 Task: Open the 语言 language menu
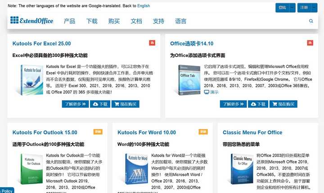tap(181, 21)
